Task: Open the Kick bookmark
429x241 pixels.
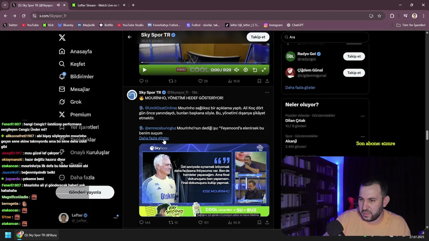Action: coord(48,25)
